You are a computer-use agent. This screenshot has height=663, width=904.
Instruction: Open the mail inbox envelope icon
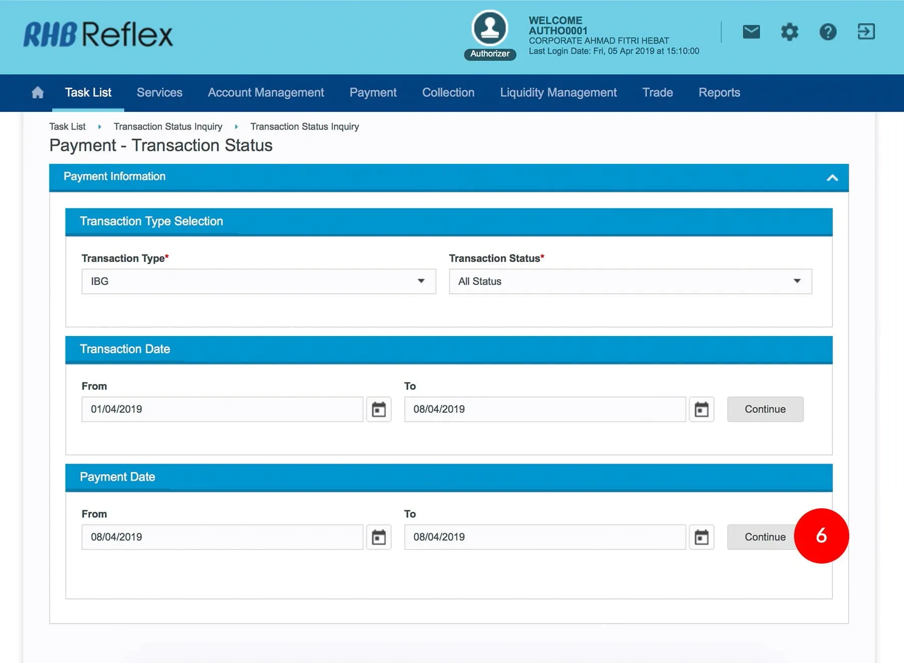coord(751,32)
